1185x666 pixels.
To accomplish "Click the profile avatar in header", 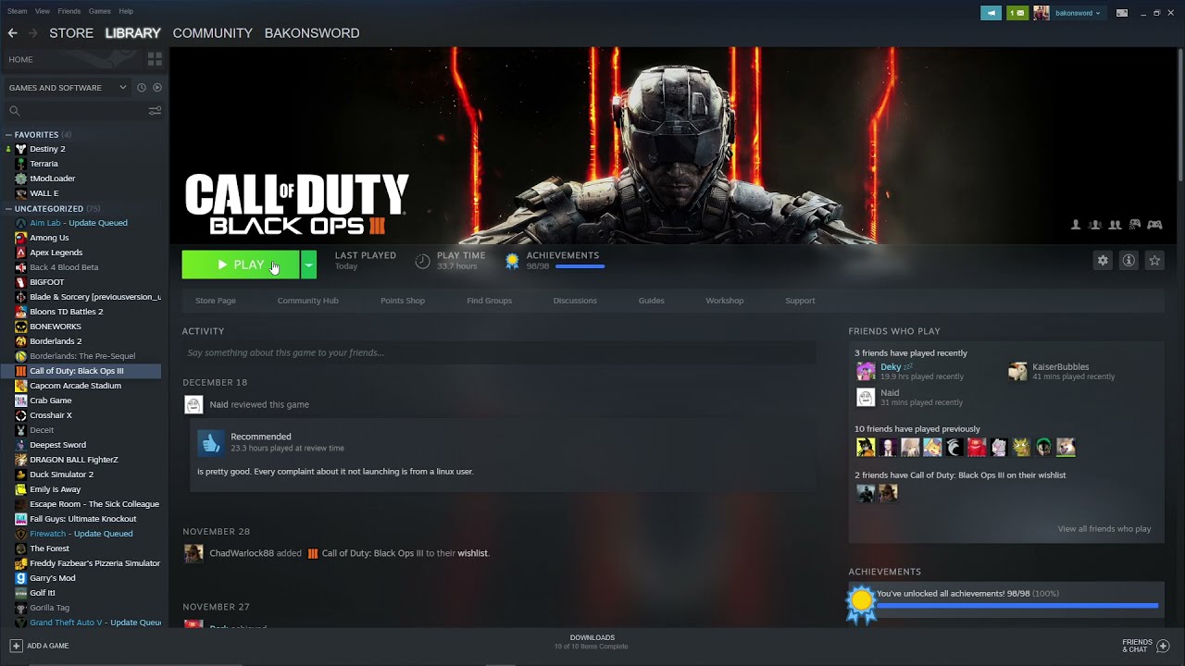I will [1042, 13].
